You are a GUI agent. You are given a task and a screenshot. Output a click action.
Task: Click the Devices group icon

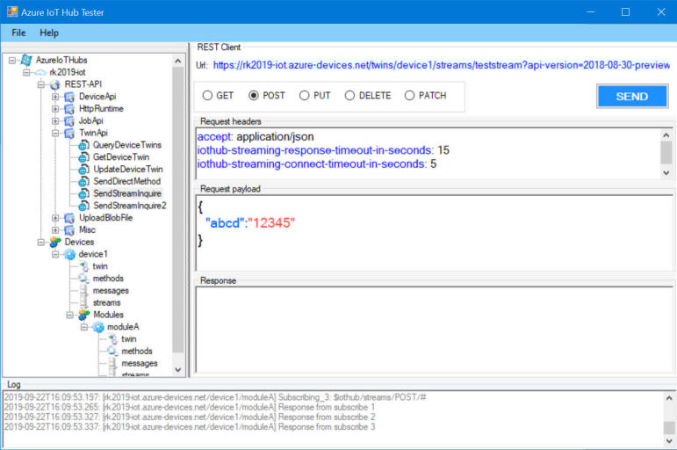[54, 243]
